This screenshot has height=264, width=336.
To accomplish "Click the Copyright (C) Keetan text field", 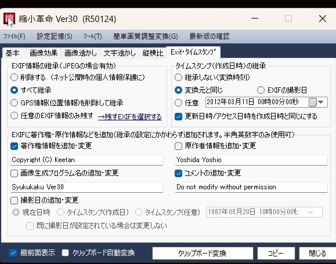I will (87, 160).
